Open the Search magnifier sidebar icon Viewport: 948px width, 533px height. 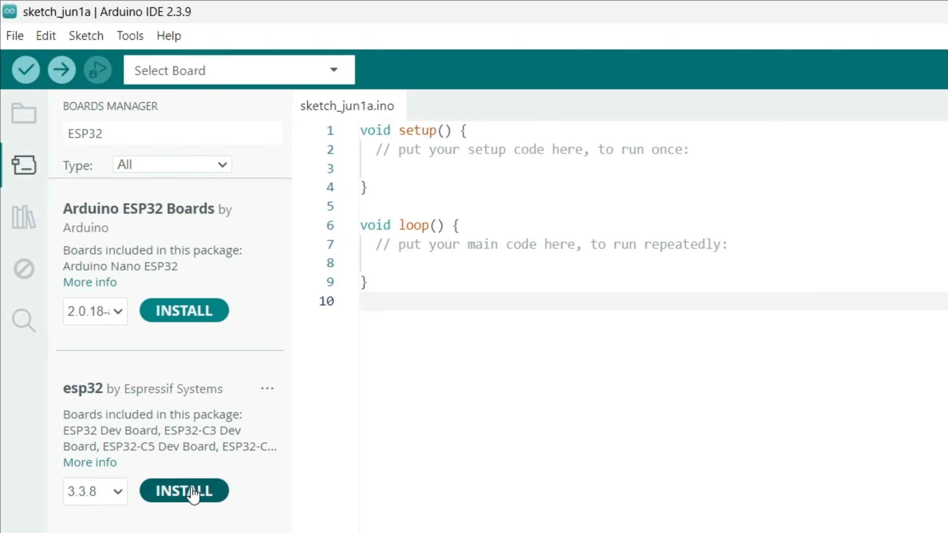24,321
